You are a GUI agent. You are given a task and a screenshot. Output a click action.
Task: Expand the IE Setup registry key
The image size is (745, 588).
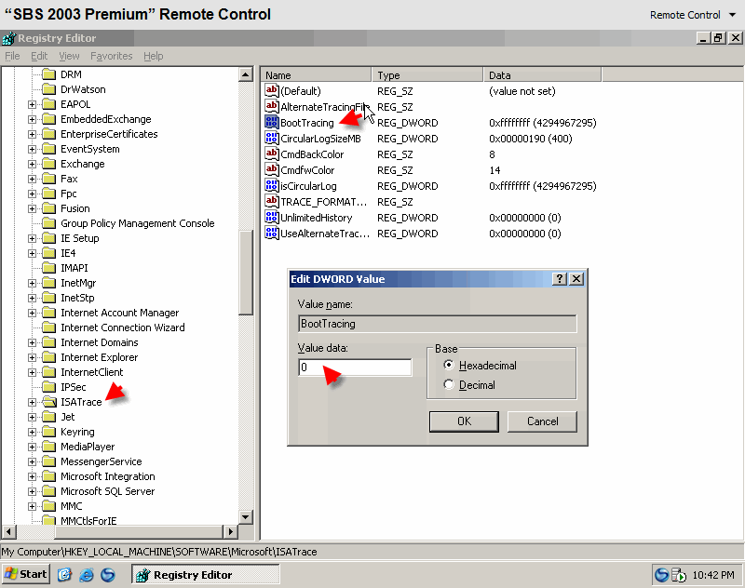(32, 238)
